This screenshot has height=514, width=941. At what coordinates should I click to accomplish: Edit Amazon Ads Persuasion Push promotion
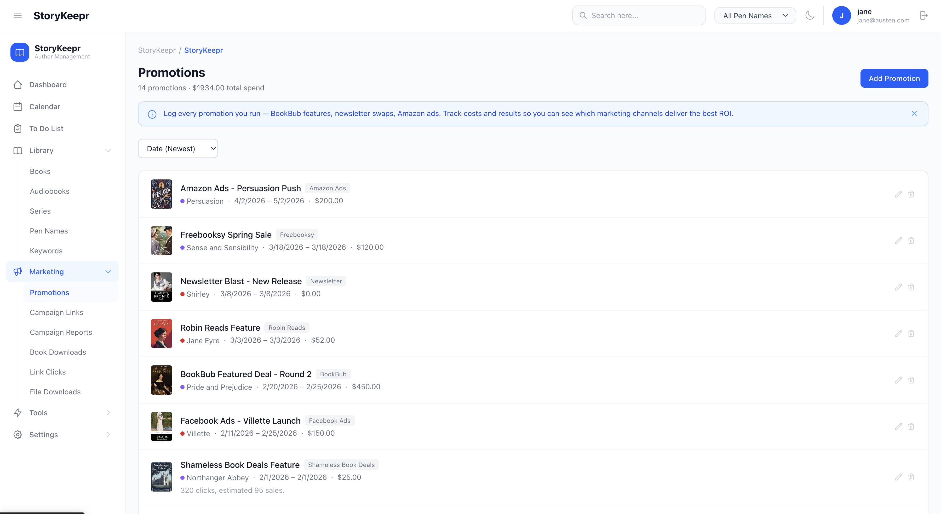[898, 194]
